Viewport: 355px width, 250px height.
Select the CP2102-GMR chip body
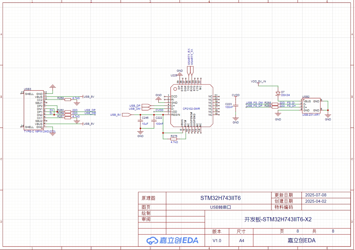(x=191, y=106)
